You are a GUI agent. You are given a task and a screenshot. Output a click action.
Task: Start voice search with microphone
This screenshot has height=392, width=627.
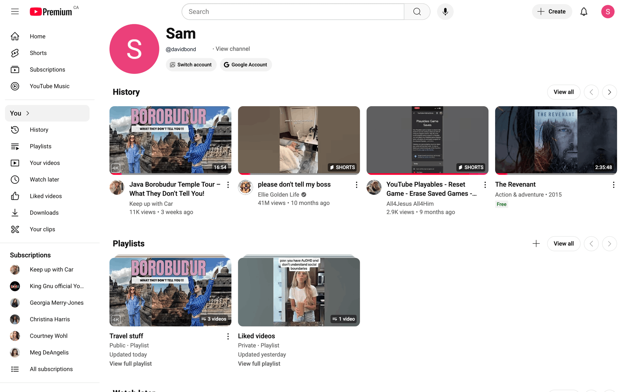445,12
